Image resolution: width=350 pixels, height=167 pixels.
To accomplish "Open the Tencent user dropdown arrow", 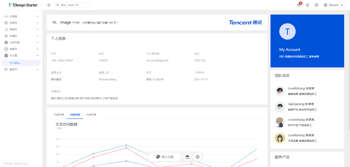I will pos(342,5).
